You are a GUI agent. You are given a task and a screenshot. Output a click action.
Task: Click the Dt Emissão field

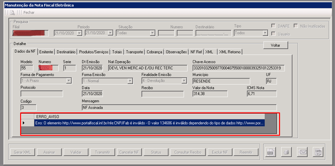click(92, 68)
